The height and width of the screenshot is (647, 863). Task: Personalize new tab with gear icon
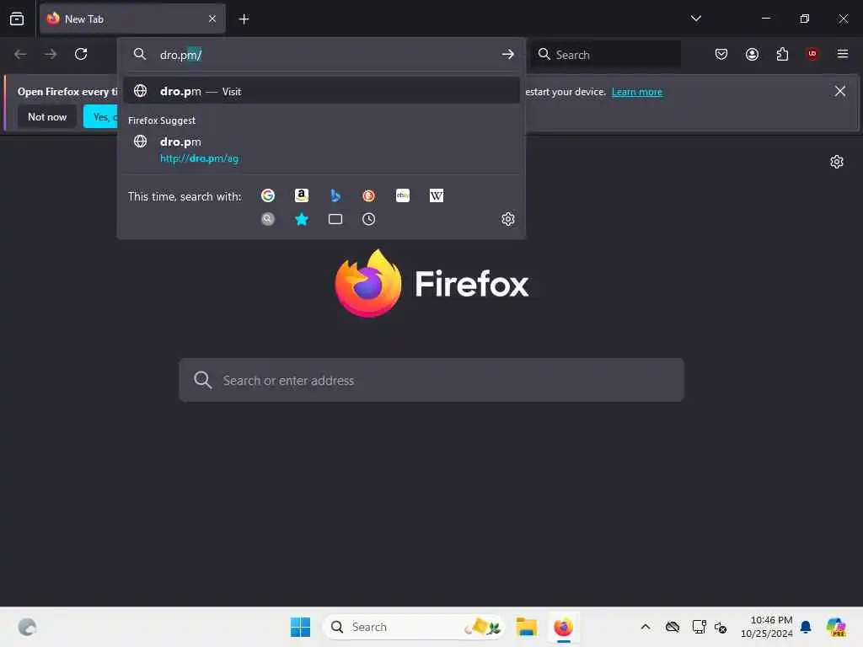(x=837, y=162)
